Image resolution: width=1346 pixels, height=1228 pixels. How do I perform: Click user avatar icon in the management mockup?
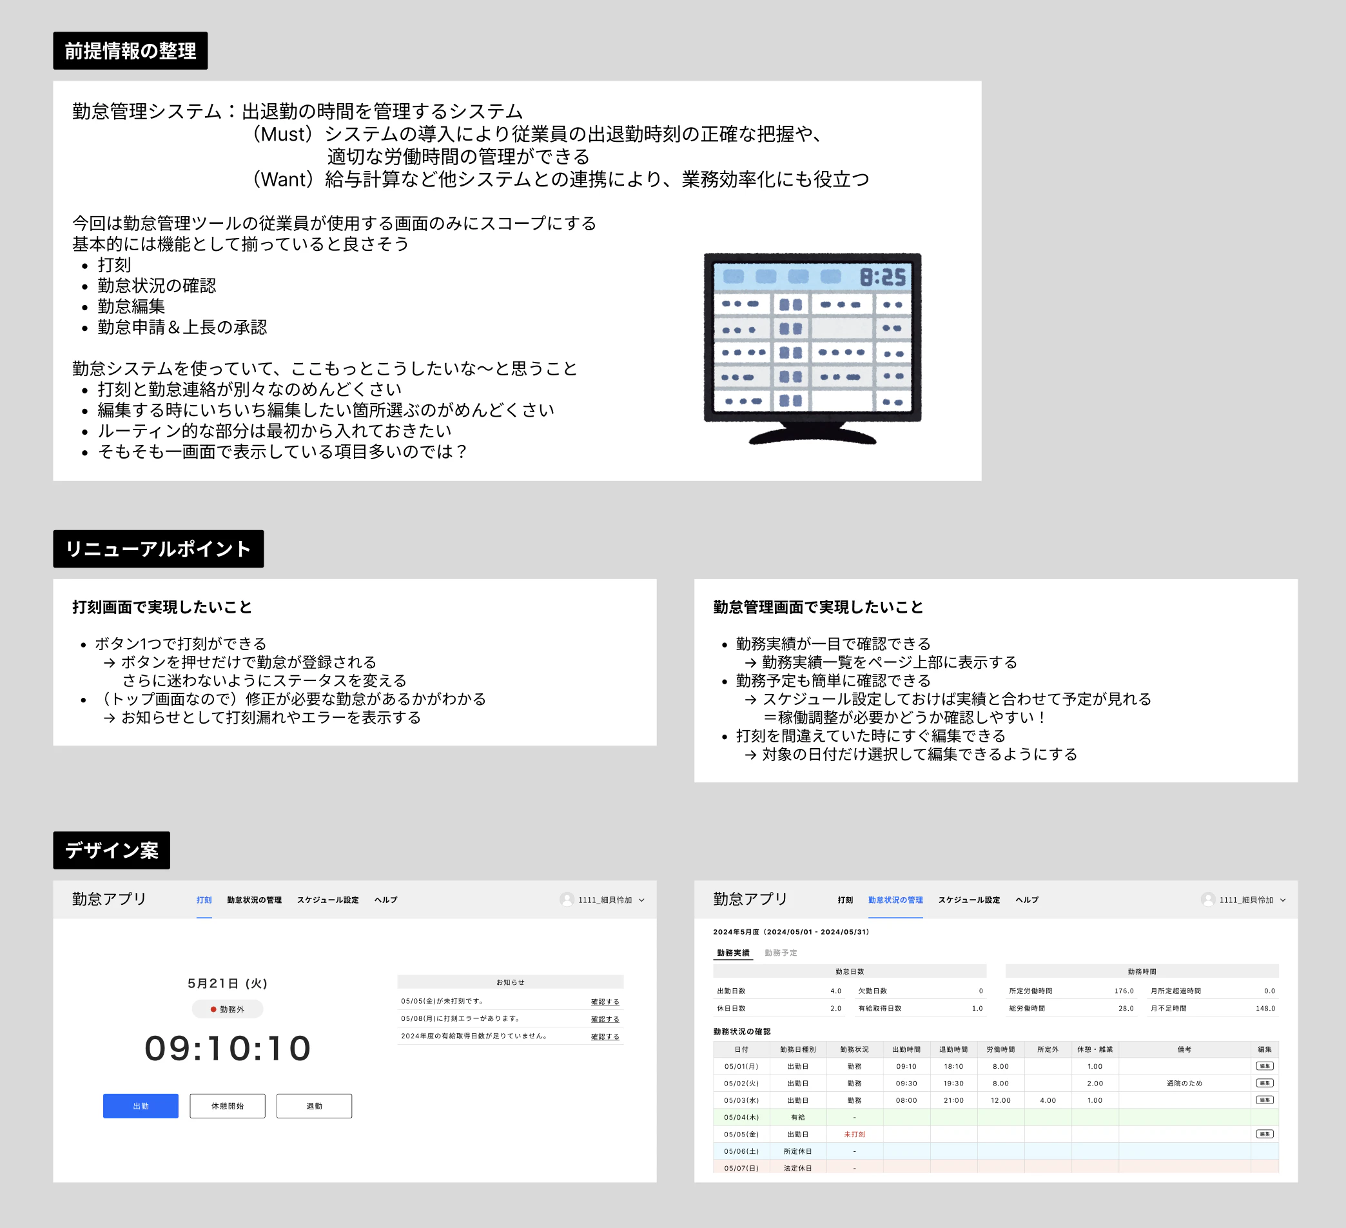[x=1208, y=899]
